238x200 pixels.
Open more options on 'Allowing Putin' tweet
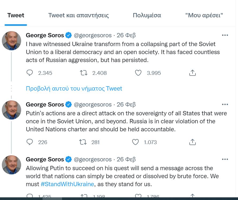tap(225, 160)
